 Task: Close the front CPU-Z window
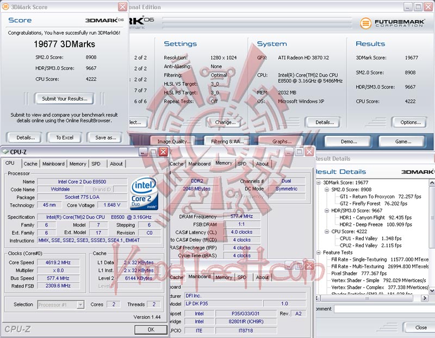[x=163, y=152]
